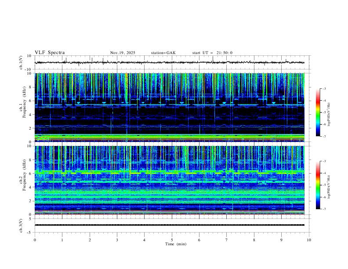This screenshot has width=348, height=269.
Task: Click inside the ch.1 spectrogram panel
Action: click(x=169, y=107)
